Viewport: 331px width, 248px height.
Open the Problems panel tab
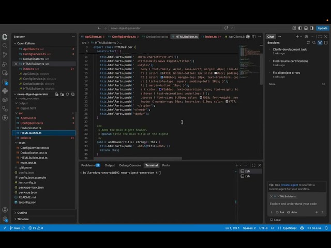point(91,165)
